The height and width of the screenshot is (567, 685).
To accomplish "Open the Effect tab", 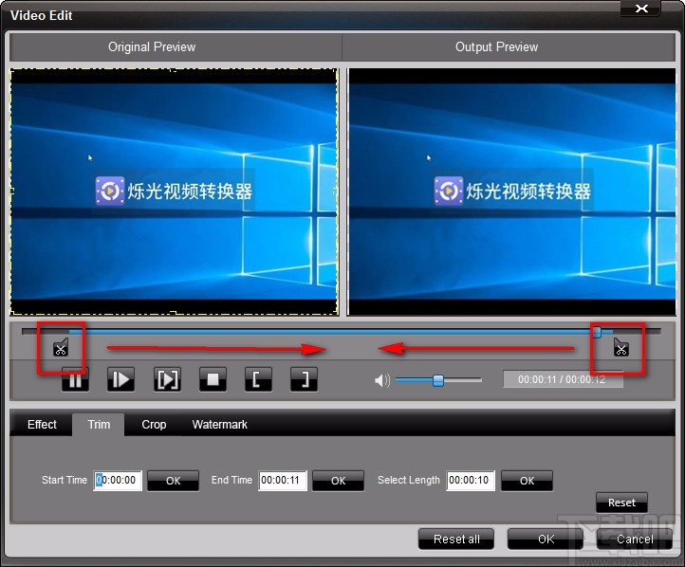I will [x=42, y=424].
